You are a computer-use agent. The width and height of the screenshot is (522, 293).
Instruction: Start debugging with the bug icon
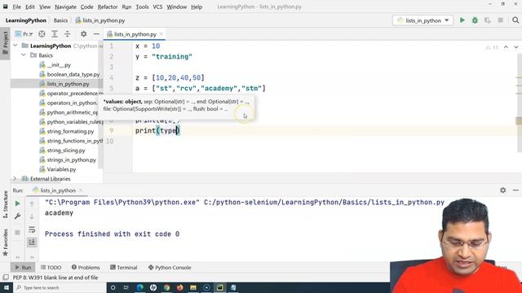(475, 20)
